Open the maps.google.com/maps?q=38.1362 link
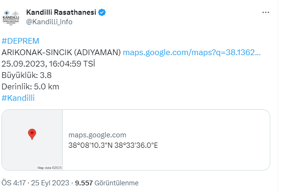This screenshot has width=285, height=192. tap(192, 53)
